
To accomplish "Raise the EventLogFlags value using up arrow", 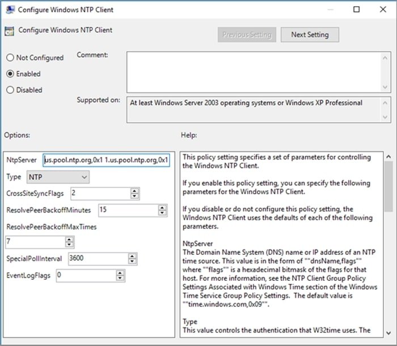I will (x=120, y=272).
